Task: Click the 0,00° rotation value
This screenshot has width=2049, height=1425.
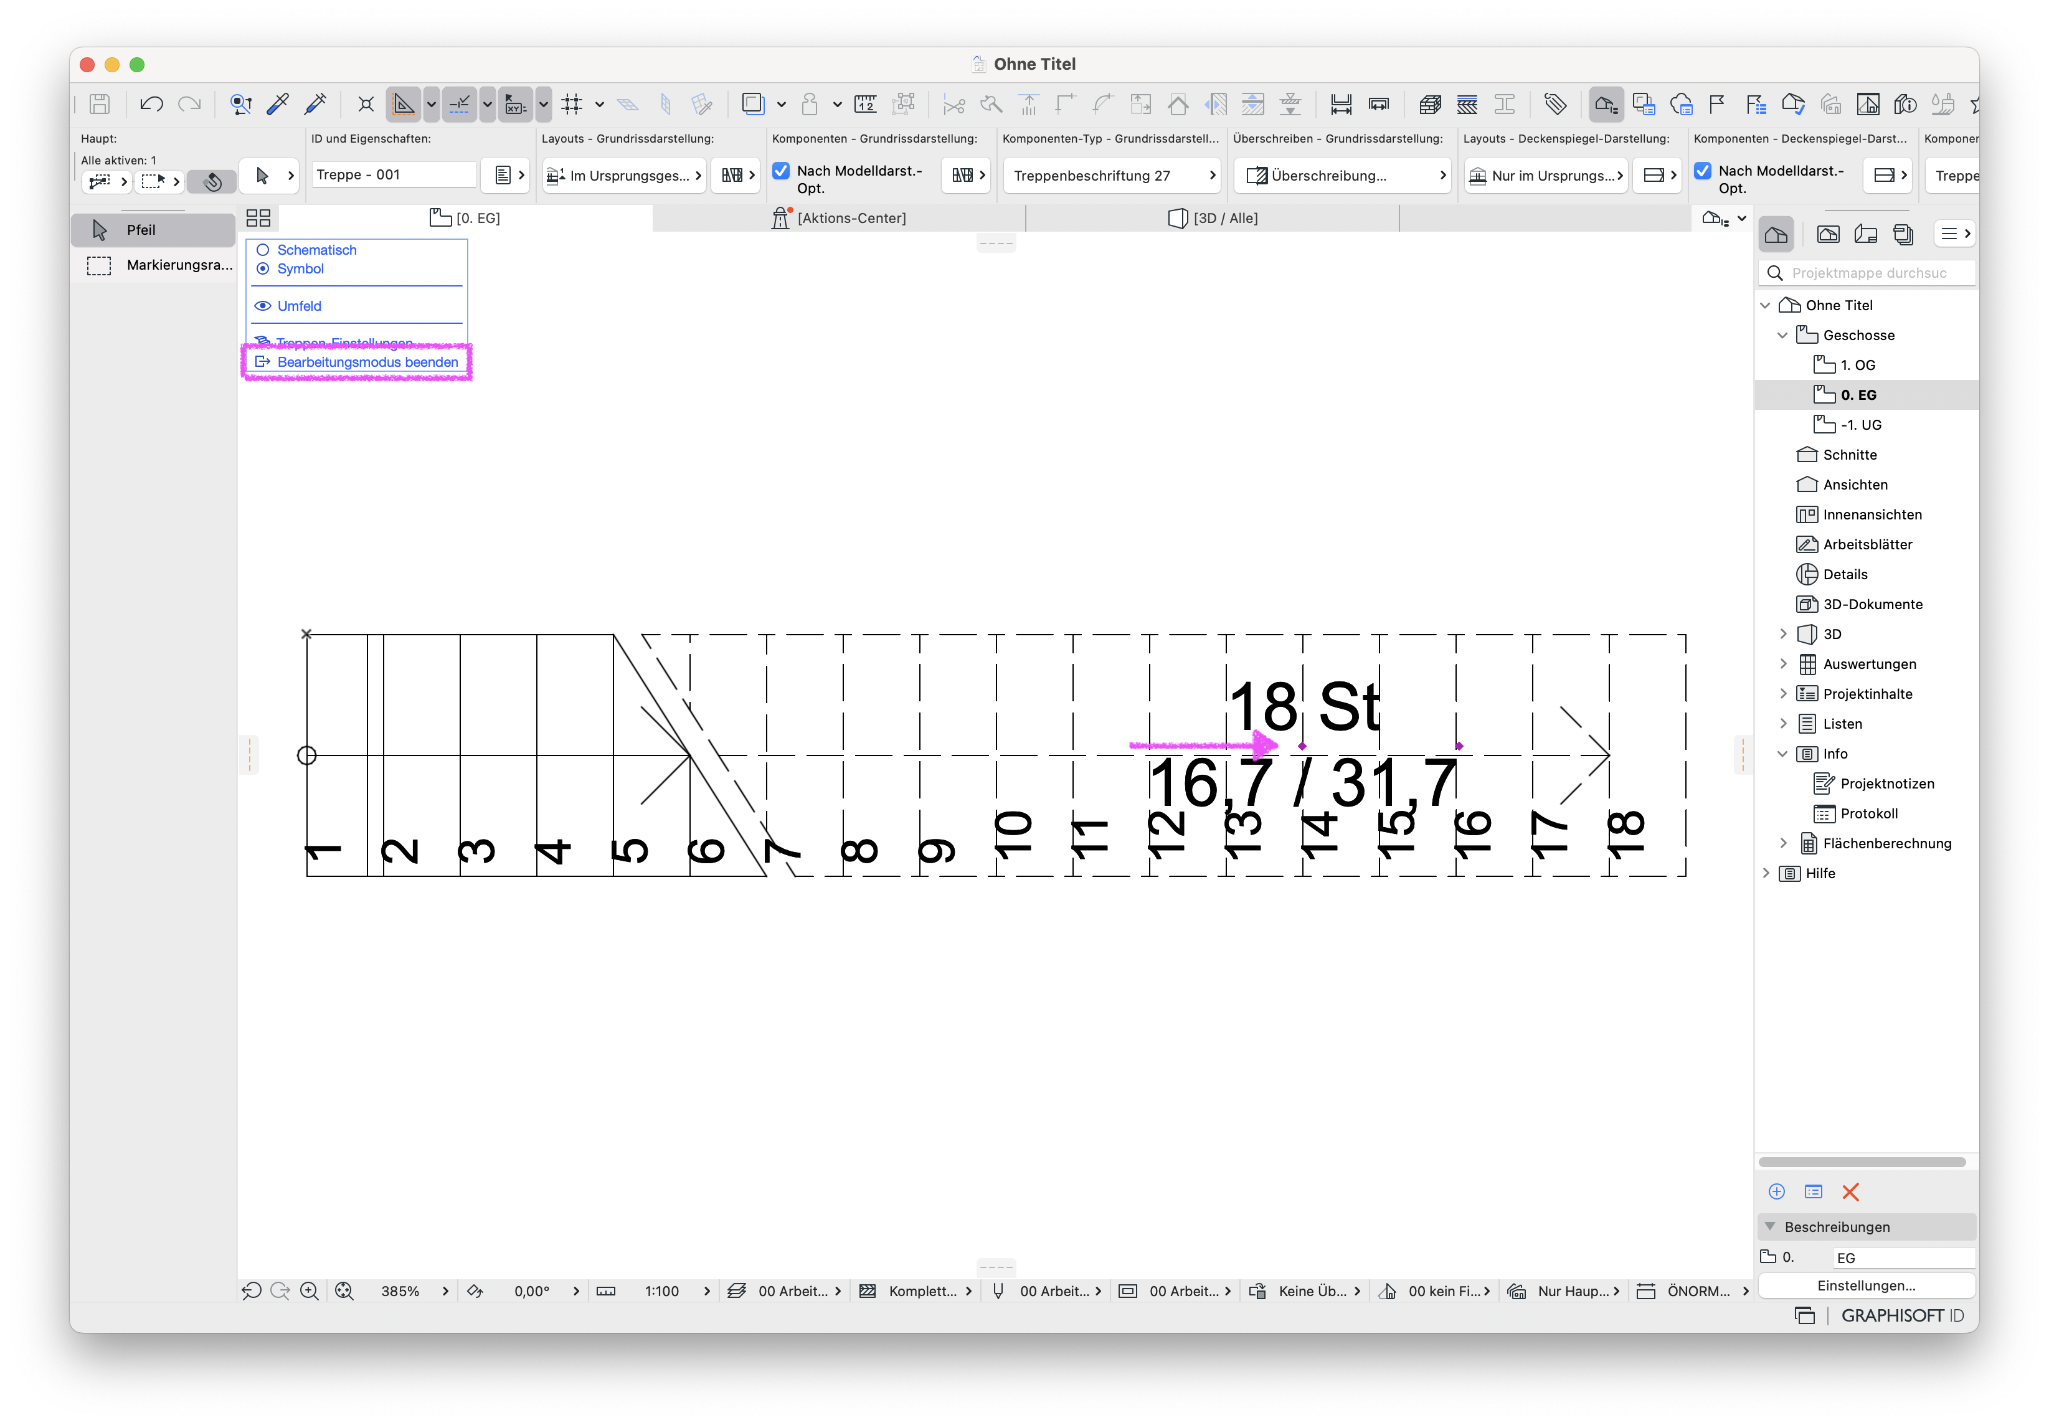Action: 532,1290
